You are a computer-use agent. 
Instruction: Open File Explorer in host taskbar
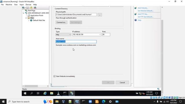[x=57, y=101]
